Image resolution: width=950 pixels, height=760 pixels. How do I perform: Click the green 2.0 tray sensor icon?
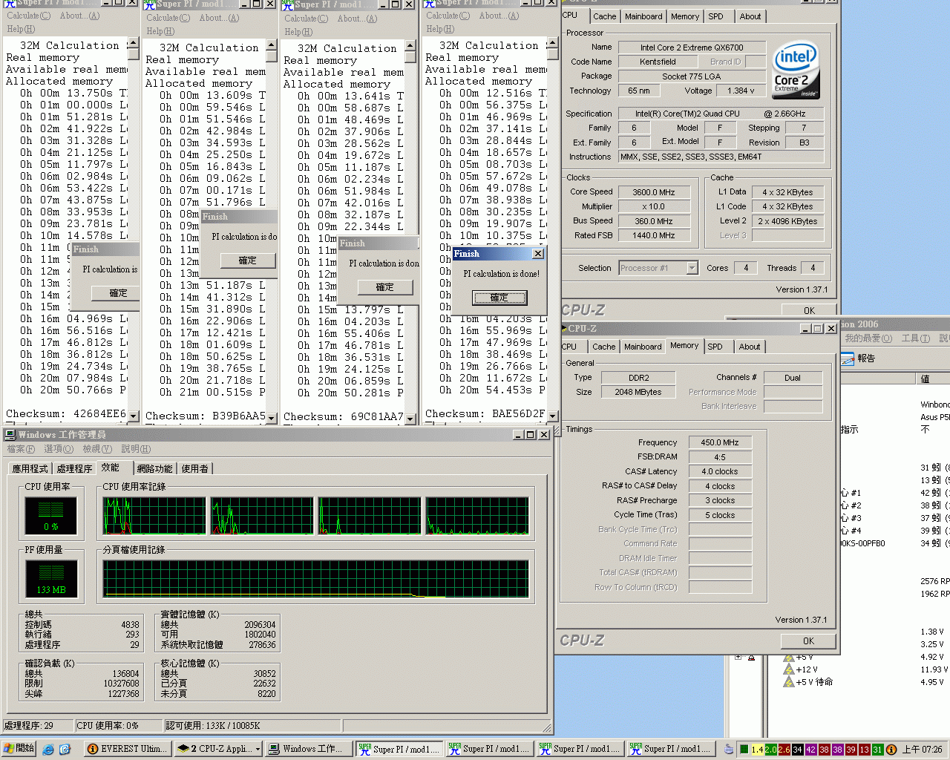coord(771,750)
